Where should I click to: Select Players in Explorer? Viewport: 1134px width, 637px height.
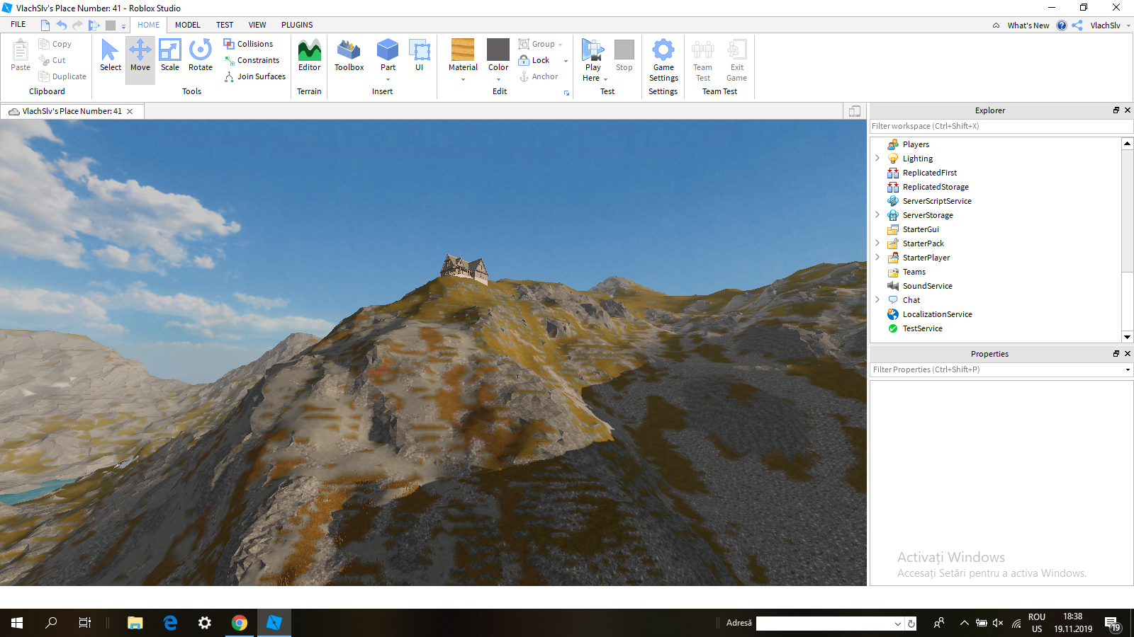916,144
